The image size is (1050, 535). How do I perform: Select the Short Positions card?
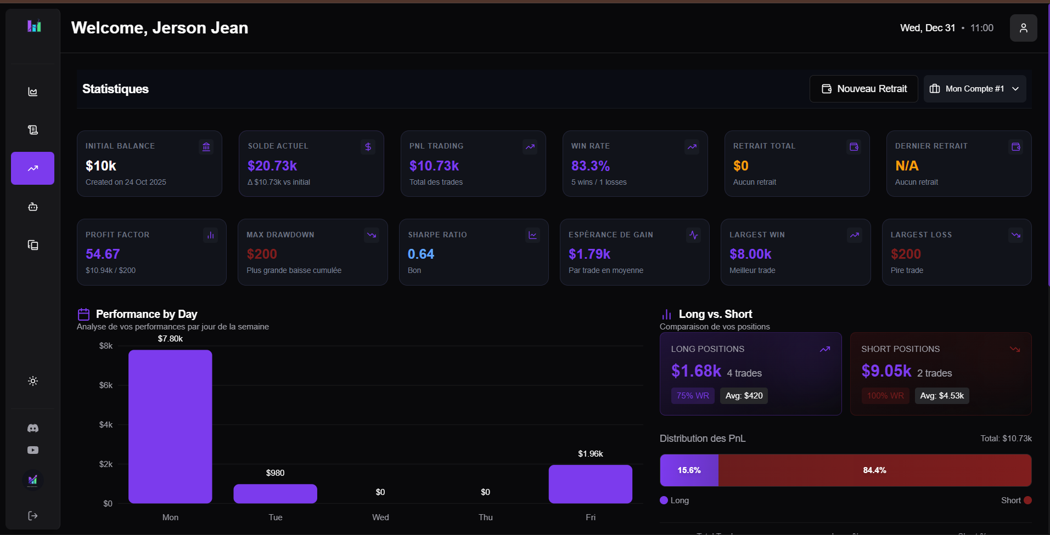coord(940,374)
